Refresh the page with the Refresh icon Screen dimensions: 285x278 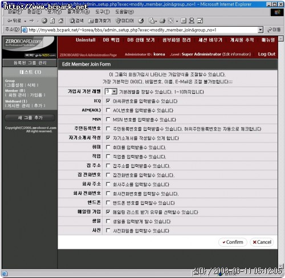[x=52, y=21]
